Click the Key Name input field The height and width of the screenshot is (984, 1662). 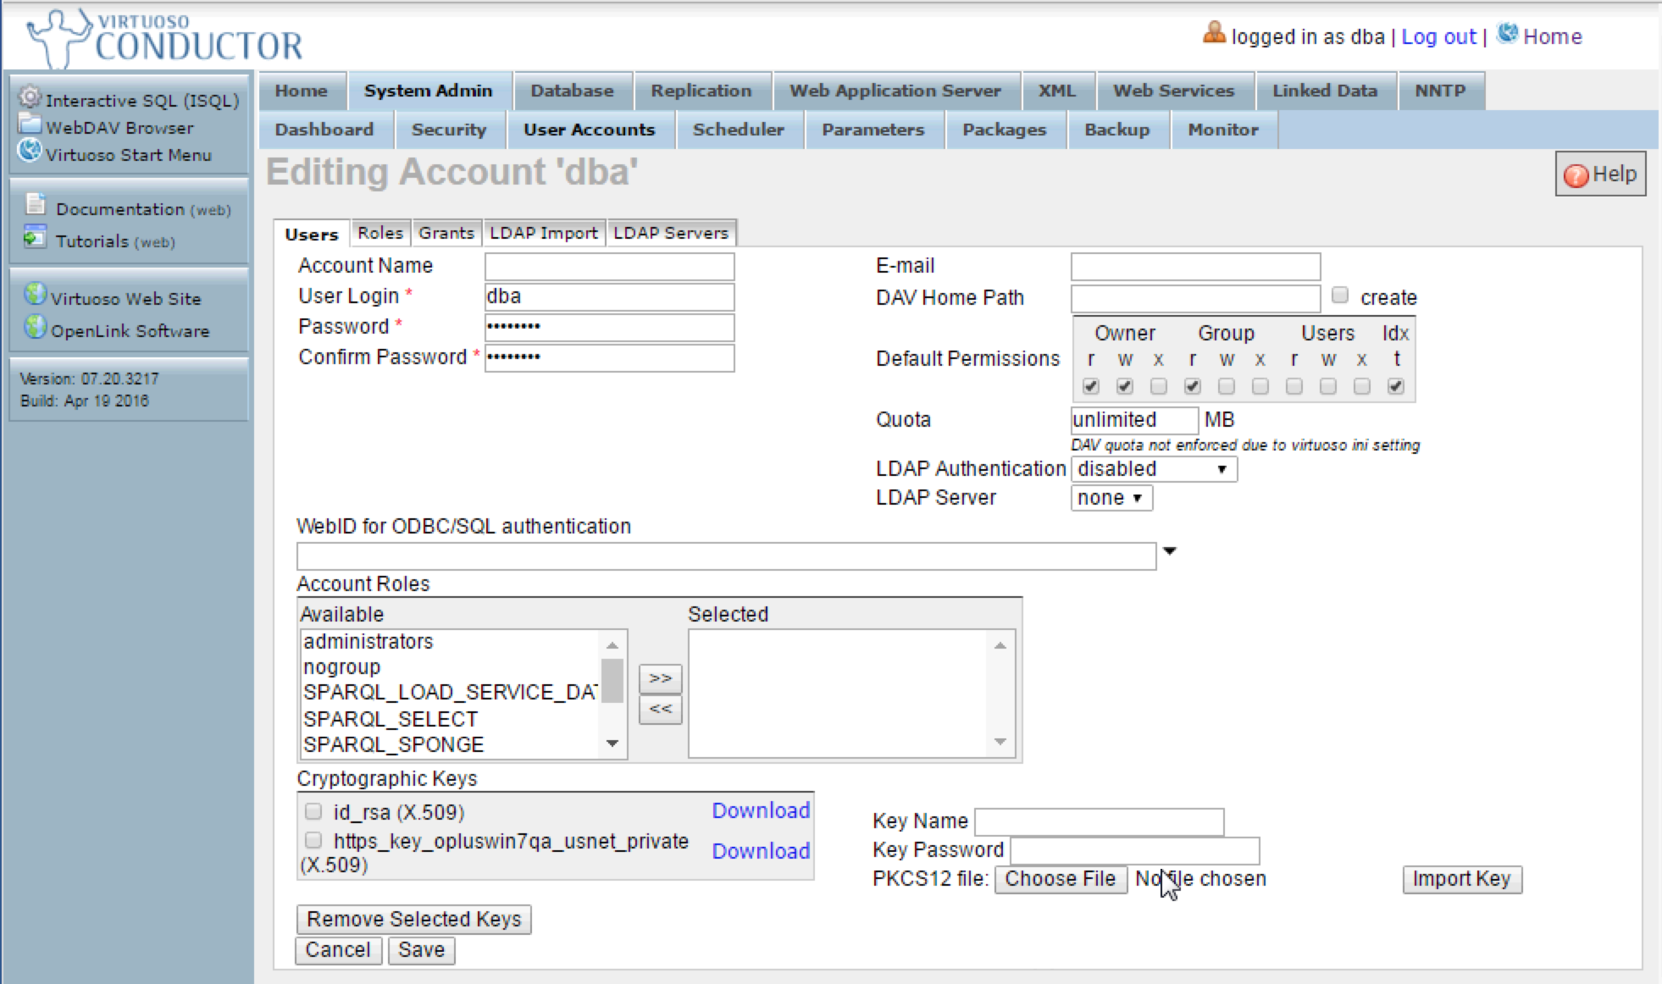[1099, 821]
